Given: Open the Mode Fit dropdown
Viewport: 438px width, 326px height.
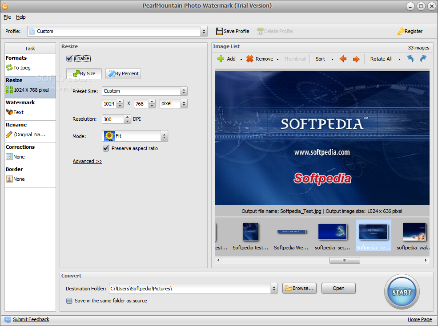Looking at the screenshot, I should 164,136.
